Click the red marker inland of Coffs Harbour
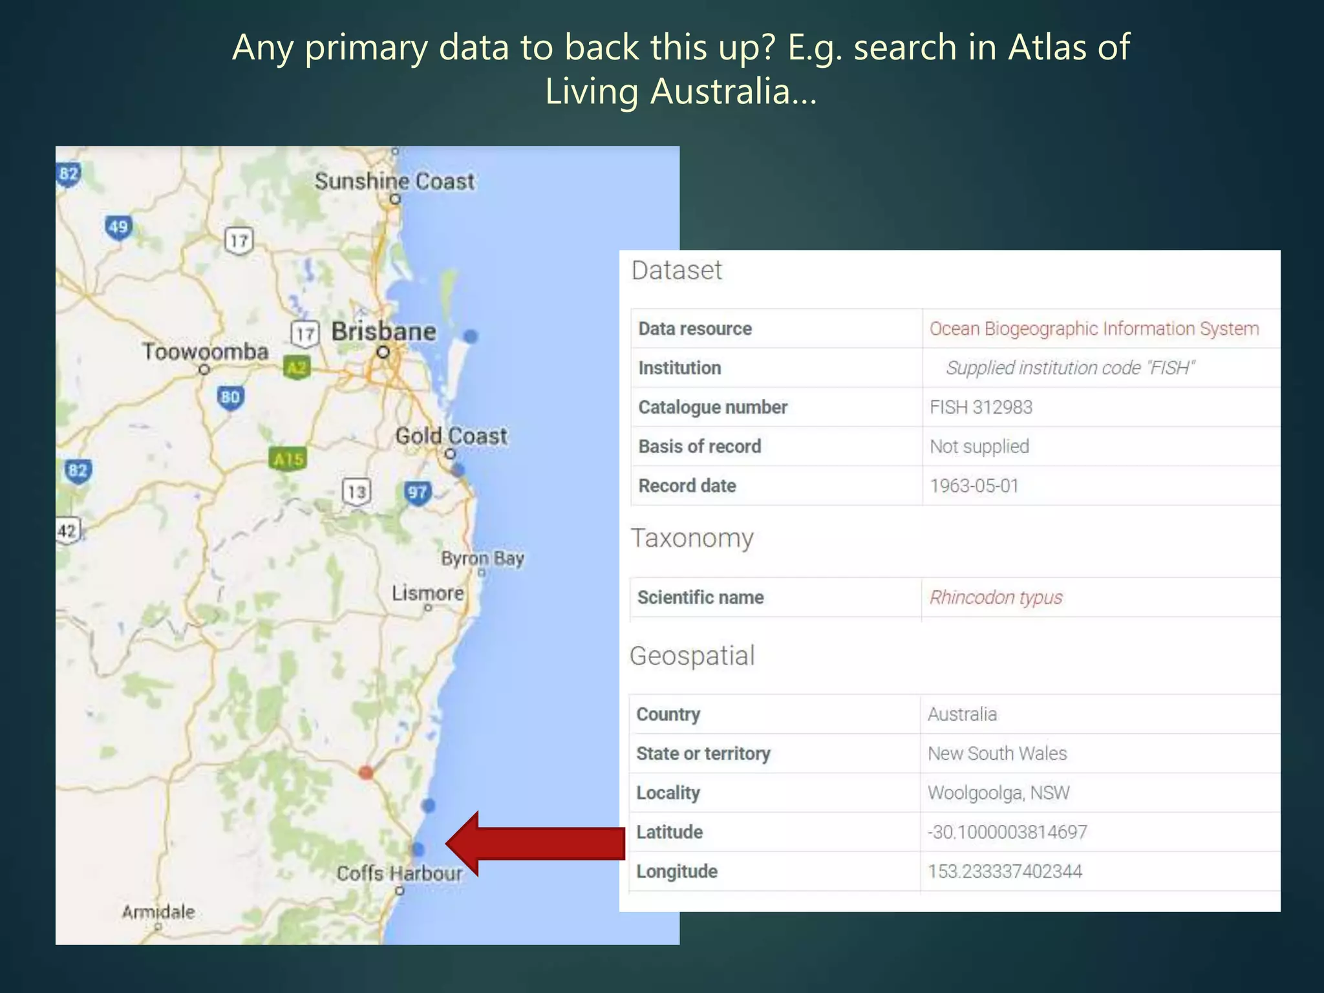Viewport: 1324px width, 993px height. click(366, 772)
